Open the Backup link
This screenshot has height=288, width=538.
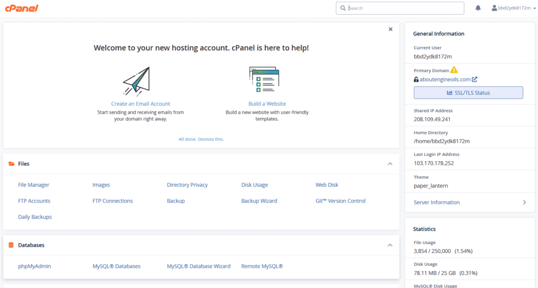click(175, 201)
